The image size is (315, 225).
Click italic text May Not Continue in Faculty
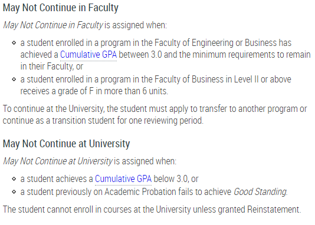pos(53,25)
